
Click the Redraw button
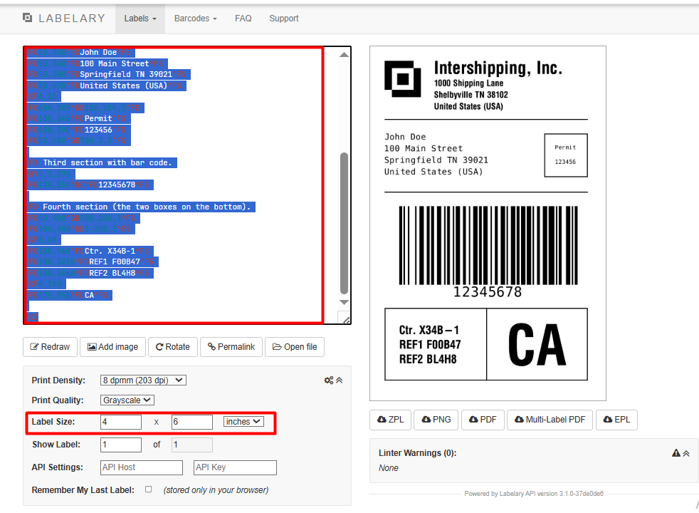(x=50, y=347)
